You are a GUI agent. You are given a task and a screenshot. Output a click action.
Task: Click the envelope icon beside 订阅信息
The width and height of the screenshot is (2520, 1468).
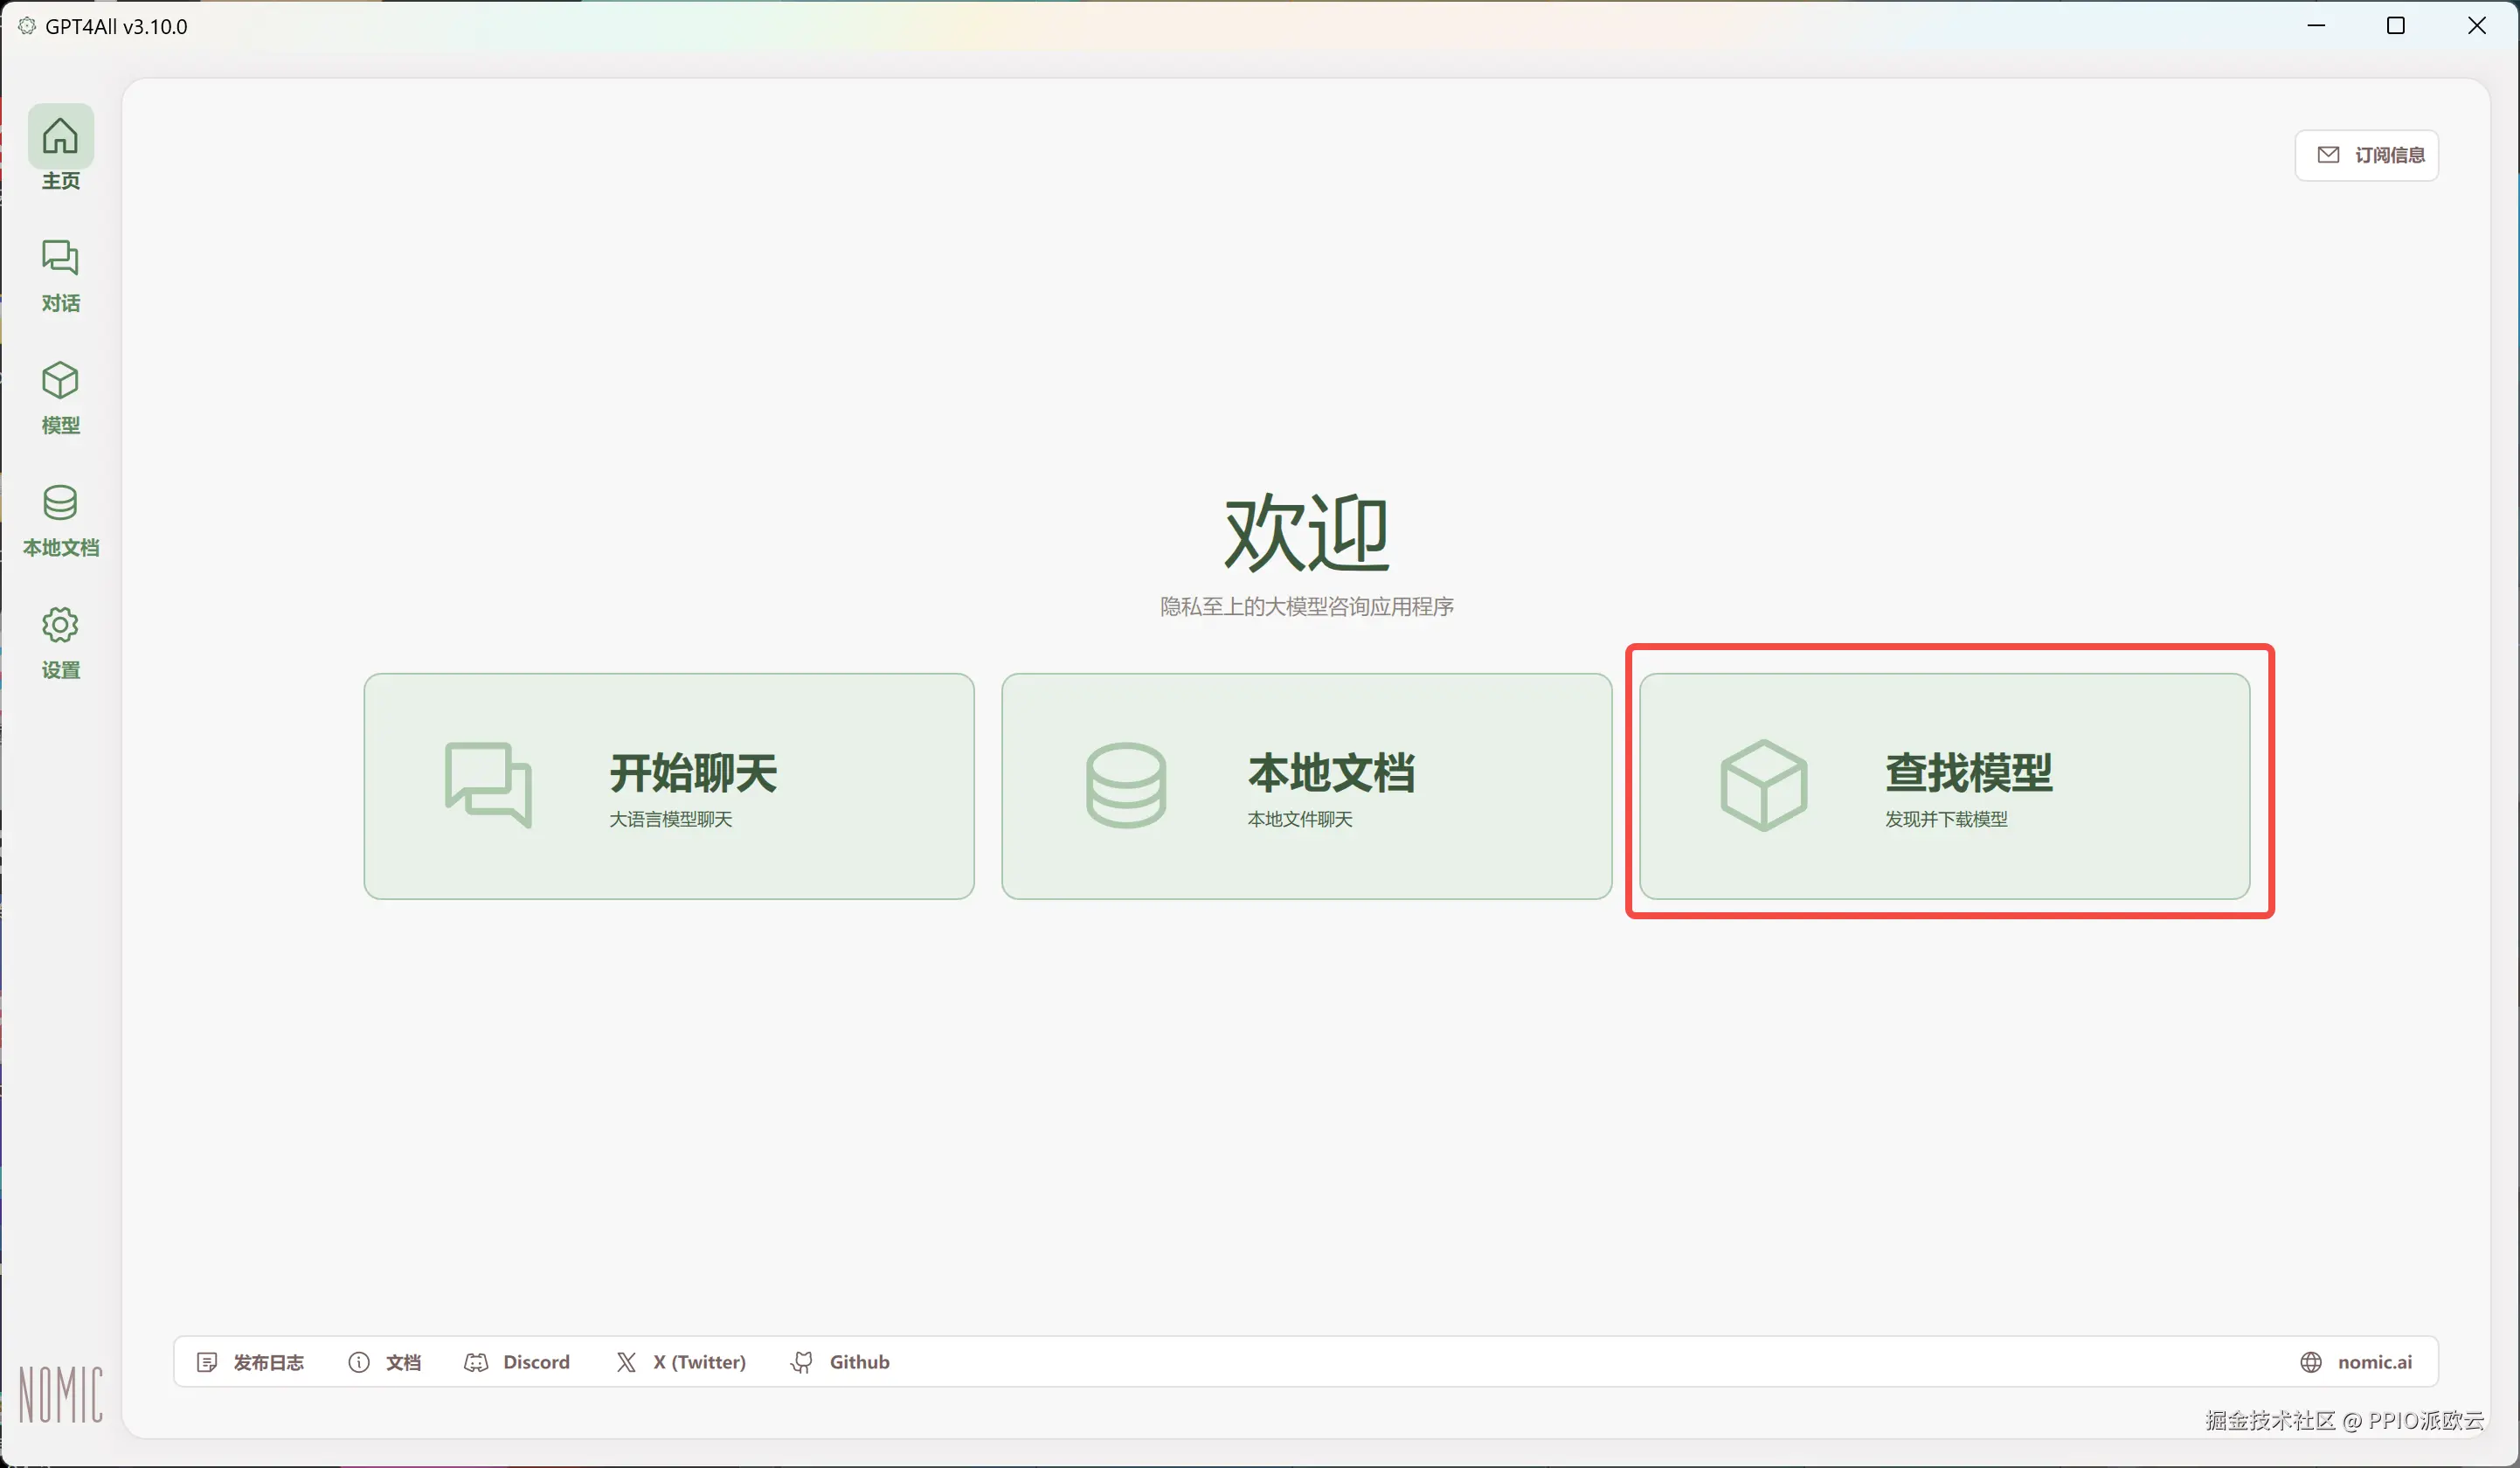[x=2328, y=155]
